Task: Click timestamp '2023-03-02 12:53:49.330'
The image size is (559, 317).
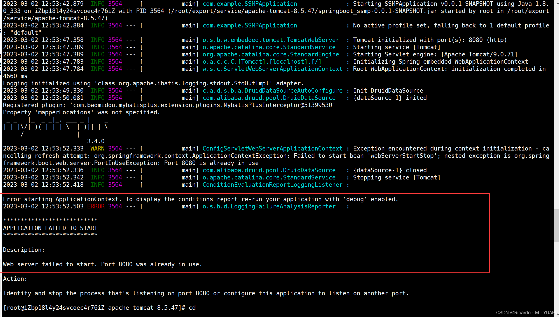Action: point(43,91)
